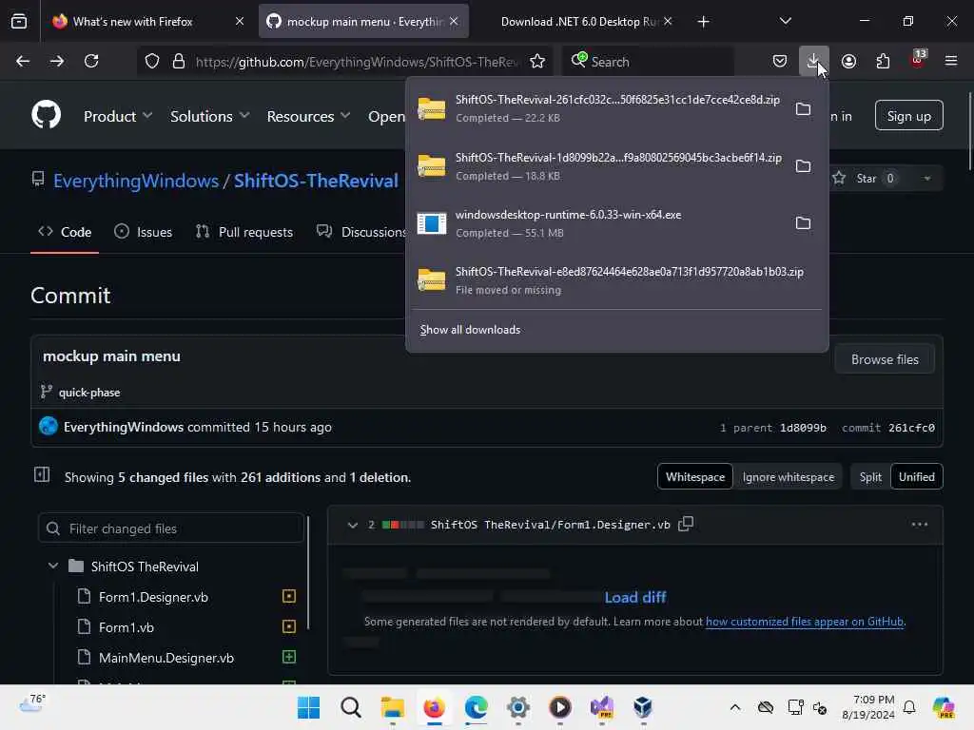Expand Resources navigation dropdown
This screenshot has width=974, height=730.
(309, 116)
